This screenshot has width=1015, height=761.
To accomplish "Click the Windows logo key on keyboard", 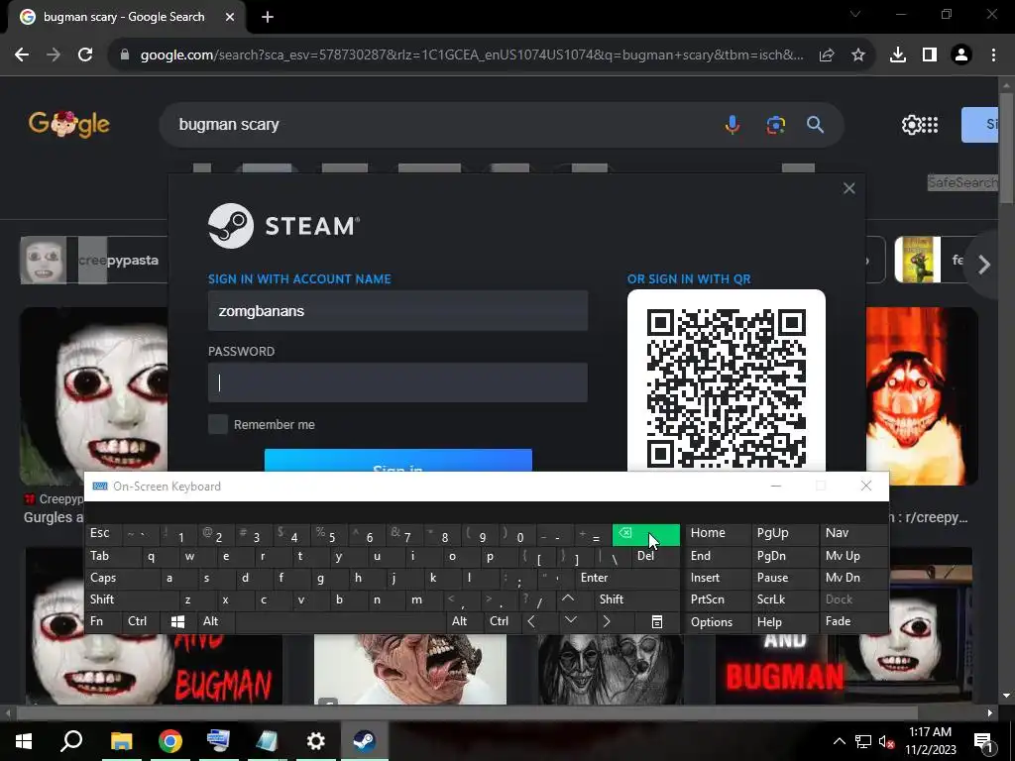I will [x=178, y=622].
